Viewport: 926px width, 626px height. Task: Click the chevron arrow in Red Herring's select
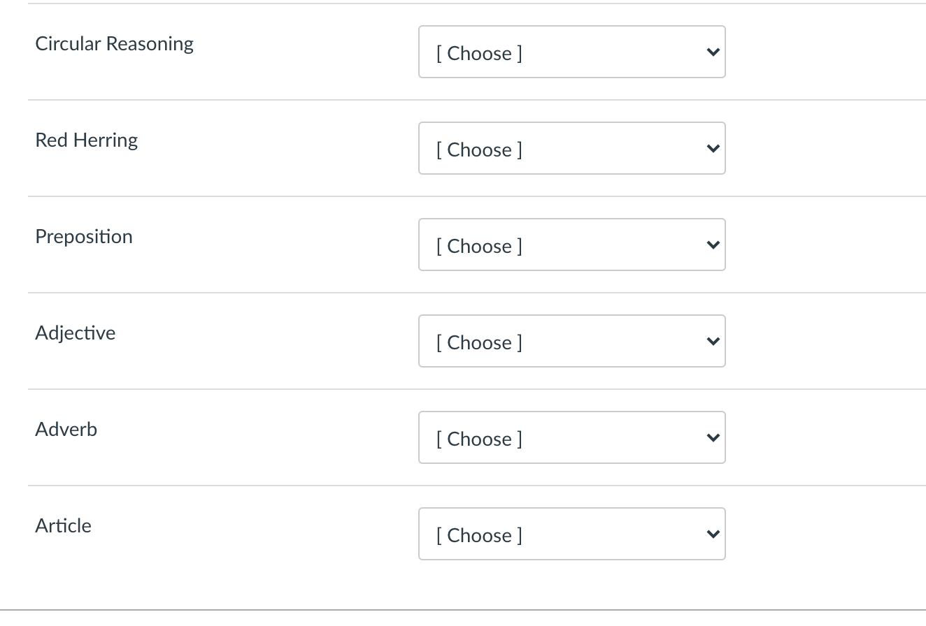point(713,149)
